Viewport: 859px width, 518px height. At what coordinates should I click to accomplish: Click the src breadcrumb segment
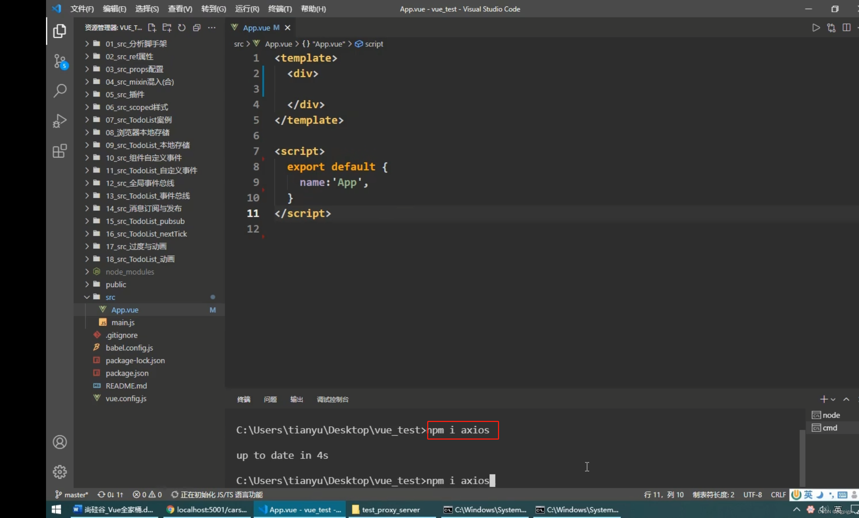coord(238,44)
